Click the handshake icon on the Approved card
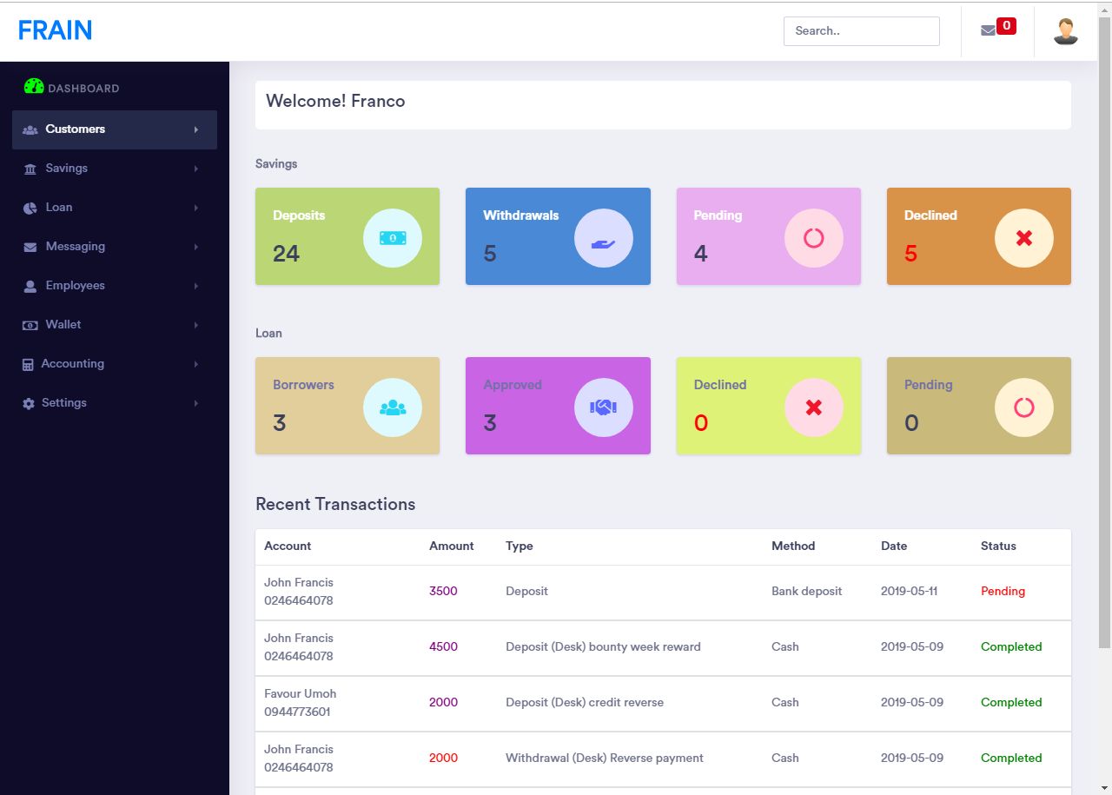The width and height of the screenshot is (1112, 795). pos(602,406)
